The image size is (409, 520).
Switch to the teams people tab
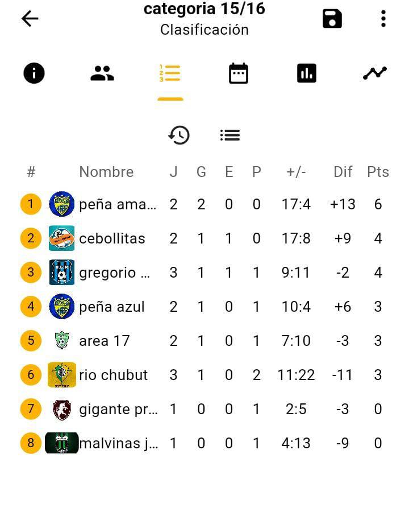tap(102, 73)
